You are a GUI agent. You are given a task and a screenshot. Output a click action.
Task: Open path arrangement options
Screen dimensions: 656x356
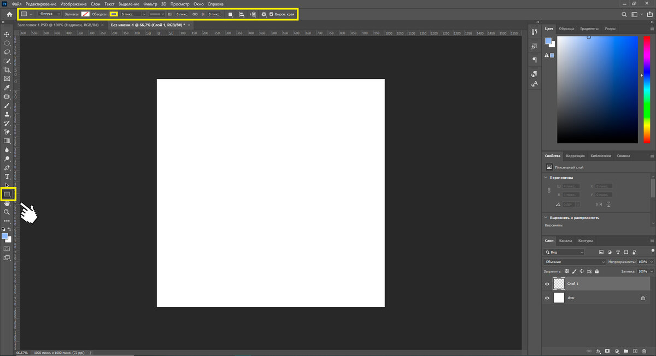point(253,14)
